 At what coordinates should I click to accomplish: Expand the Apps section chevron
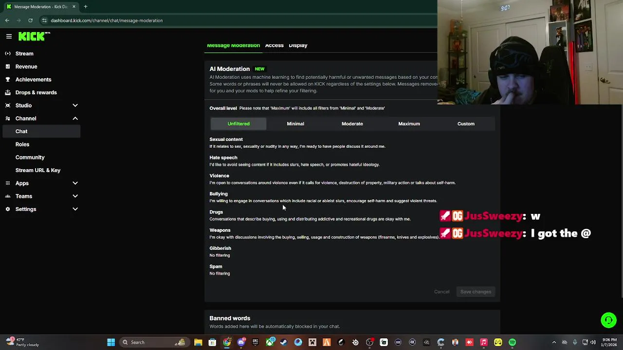pyautogui.click(x=75, y=183)
